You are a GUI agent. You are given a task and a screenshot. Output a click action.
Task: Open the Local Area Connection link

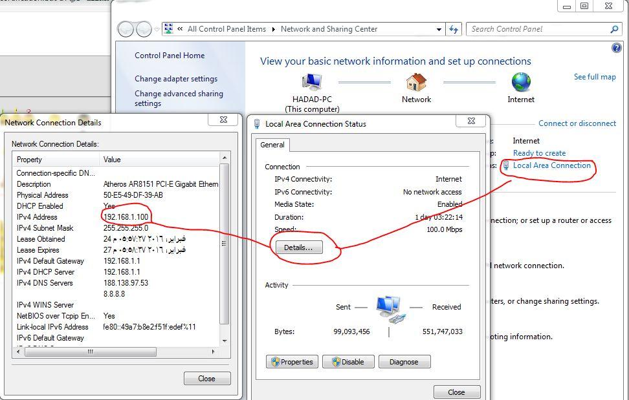pos(552,165)
